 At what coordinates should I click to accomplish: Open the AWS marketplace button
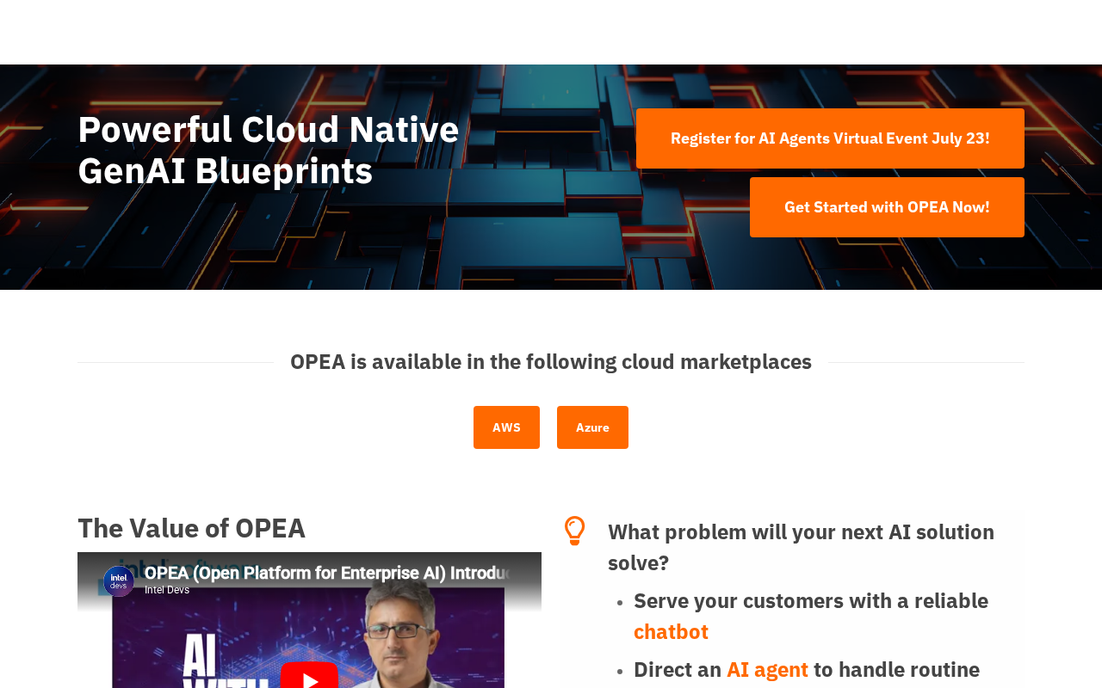[x=506, y=427]
